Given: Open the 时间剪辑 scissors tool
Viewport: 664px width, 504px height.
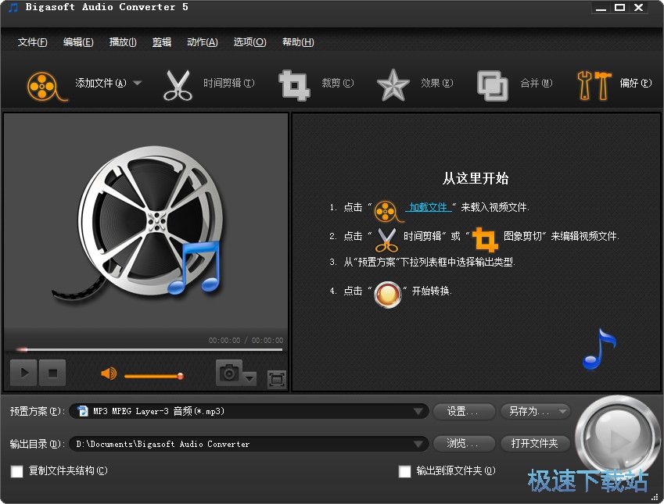Looking at the screenshot, I should (178, 85).
